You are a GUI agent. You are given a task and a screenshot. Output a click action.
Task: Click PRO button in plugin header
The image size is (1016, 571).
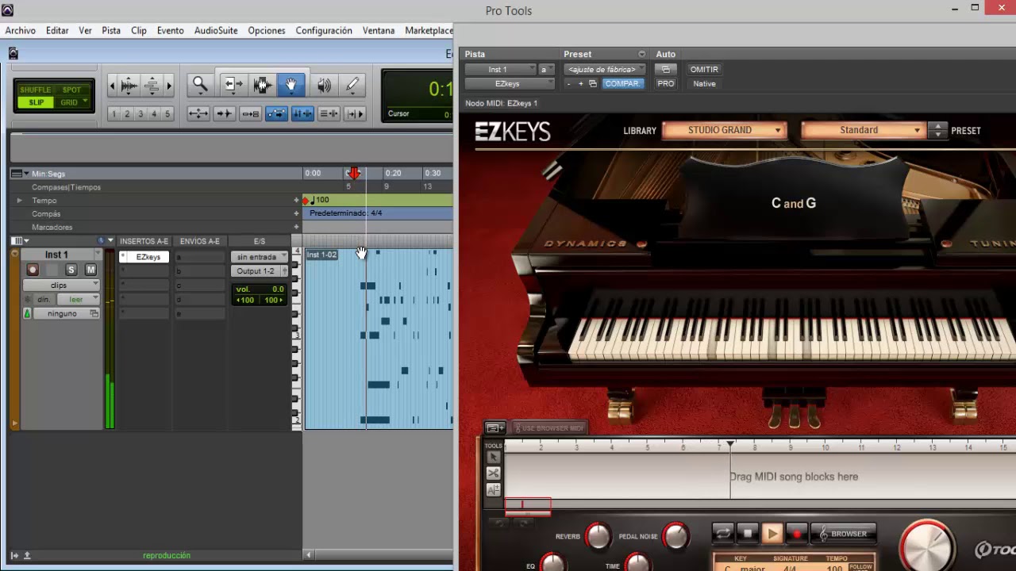[x=665, y=83]
